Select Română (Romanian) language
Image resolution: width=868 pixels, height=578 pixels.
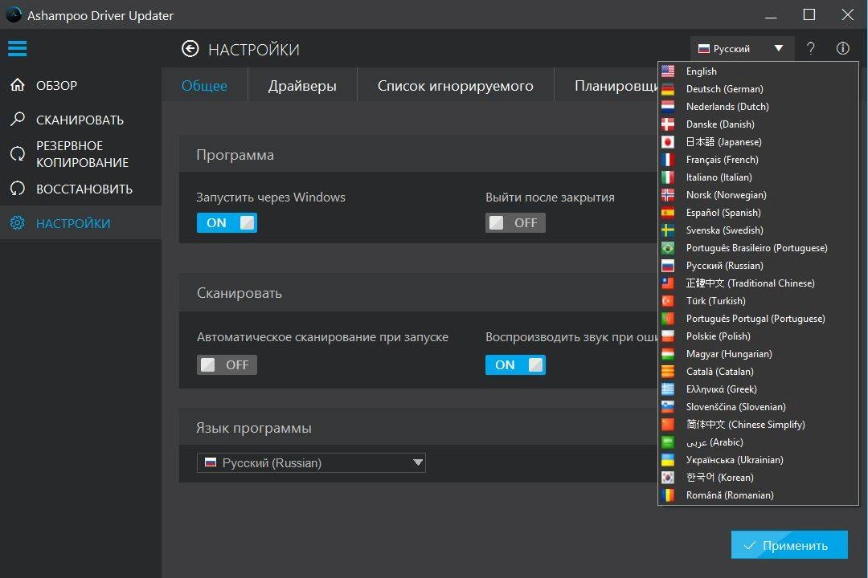click(759, 495)
